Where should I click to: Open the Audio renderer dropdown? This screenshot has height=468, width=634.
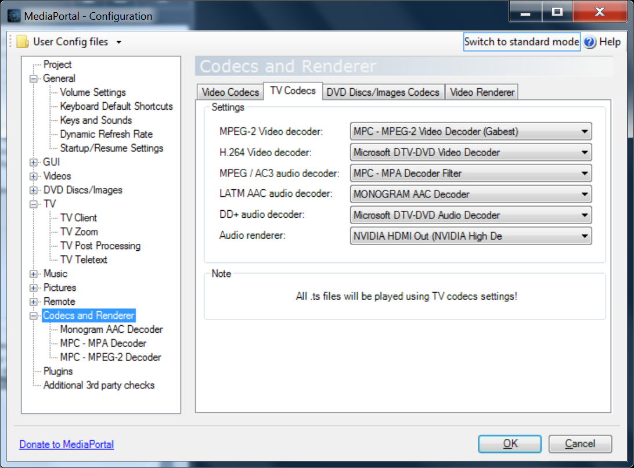tap(471, 236)
